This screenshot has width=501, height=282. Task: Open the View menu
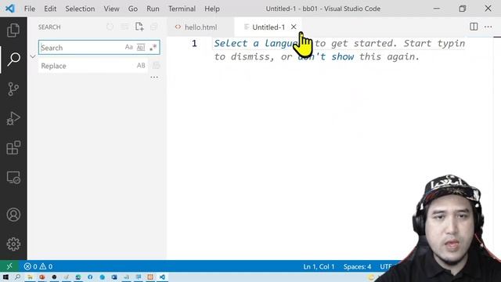(111, 9)
